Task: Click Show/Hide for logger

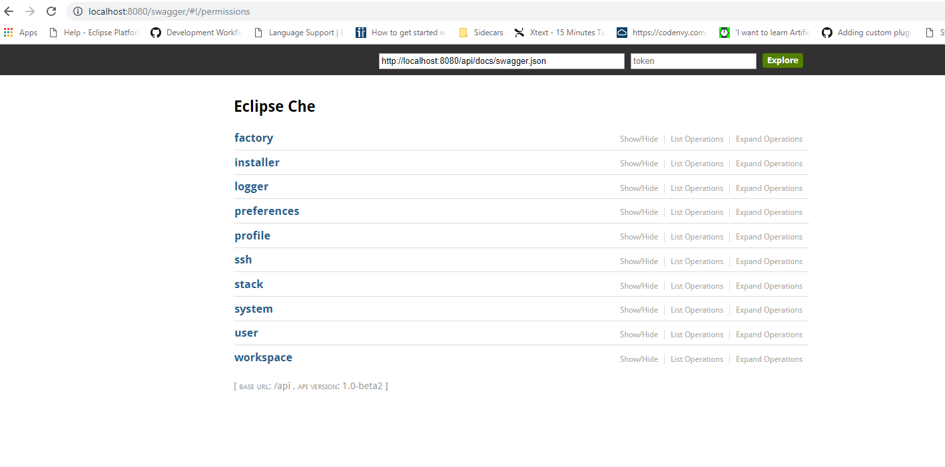Action: coord(639,188)
